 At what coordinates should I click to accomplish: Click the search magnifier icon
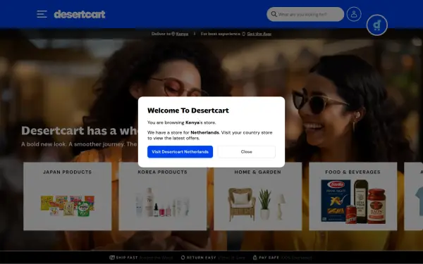click(274, 14)
